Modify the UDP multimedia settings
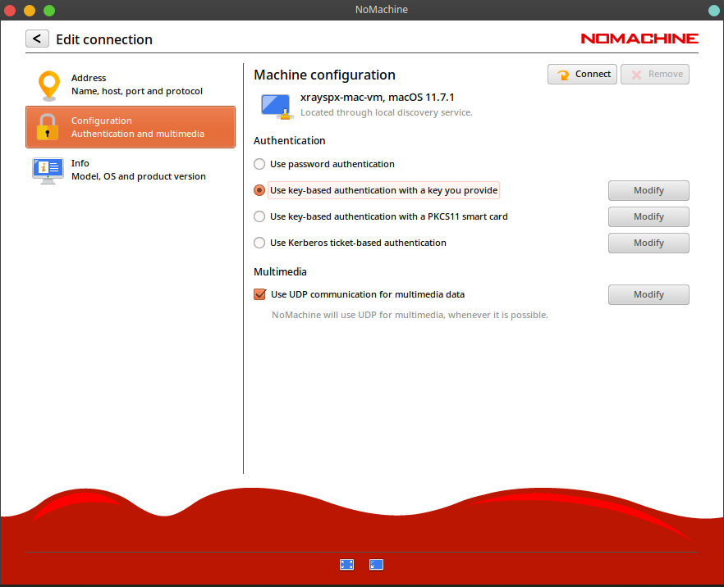This screenshot has height=587, width=724. 648,294
